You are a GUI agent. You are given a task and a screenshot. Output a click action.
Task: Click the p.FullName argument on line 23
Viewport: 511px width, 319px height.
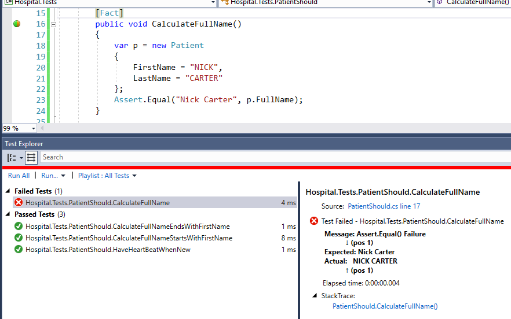coord(270,100)
